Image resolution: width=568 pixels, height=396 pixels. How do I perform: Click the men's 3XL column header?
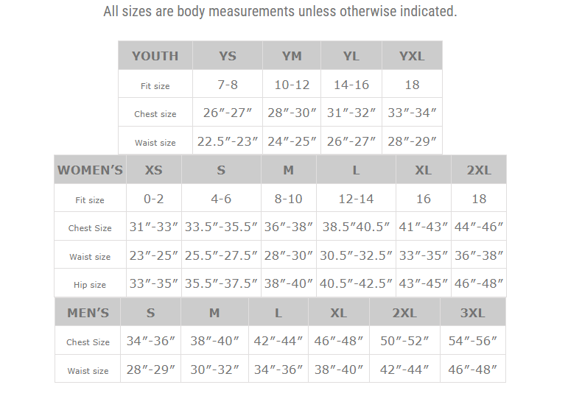(472, 313)
